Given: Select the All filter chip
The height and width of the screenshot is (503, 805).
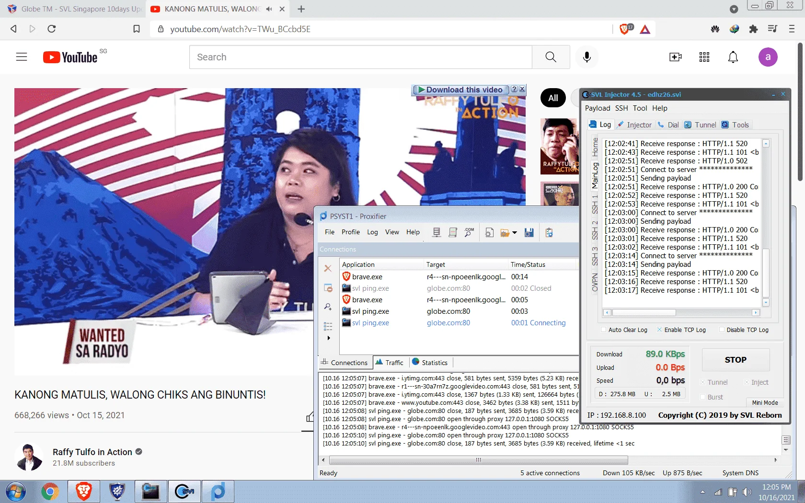Looking at the screenshot, I should pyautogui.click(x=553, y=98).
